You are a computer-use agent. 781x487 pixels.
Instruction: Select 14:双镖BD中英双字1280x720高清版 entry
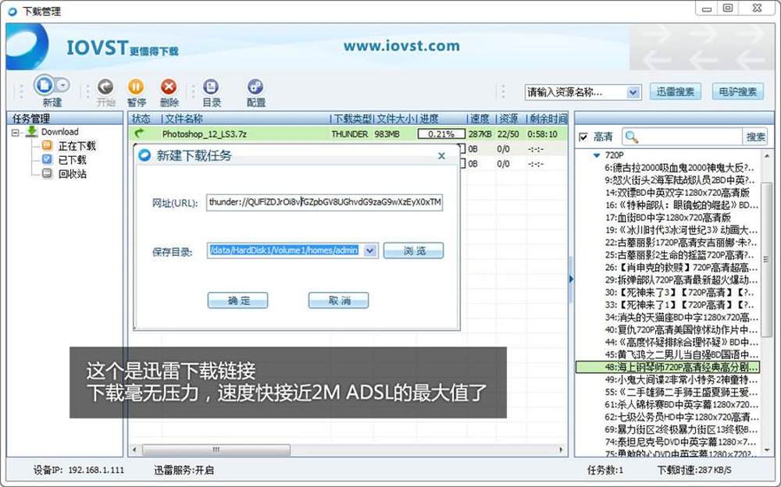(x=677, y=193)
